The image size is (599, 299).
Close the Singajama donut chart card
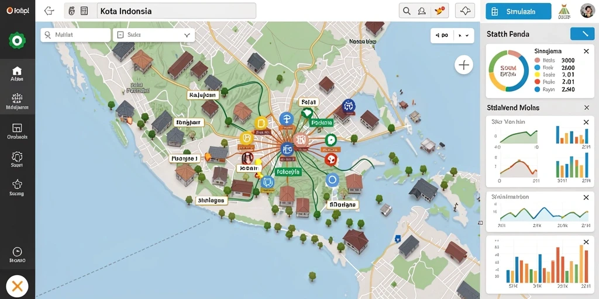pyautogui.click(x=586, y=51)
